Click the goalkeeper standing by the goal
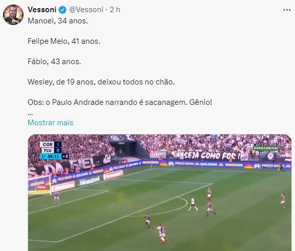Viewport: 295px width, 251px height. point(57,198)
